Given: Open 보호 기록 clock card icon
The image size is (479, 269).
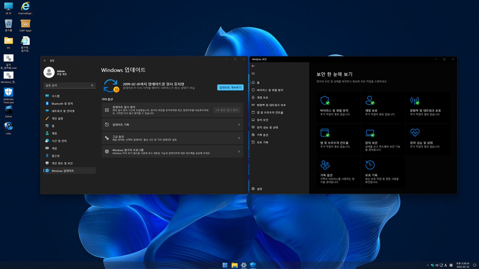Looking at the screenshot, I should point(370,165).
